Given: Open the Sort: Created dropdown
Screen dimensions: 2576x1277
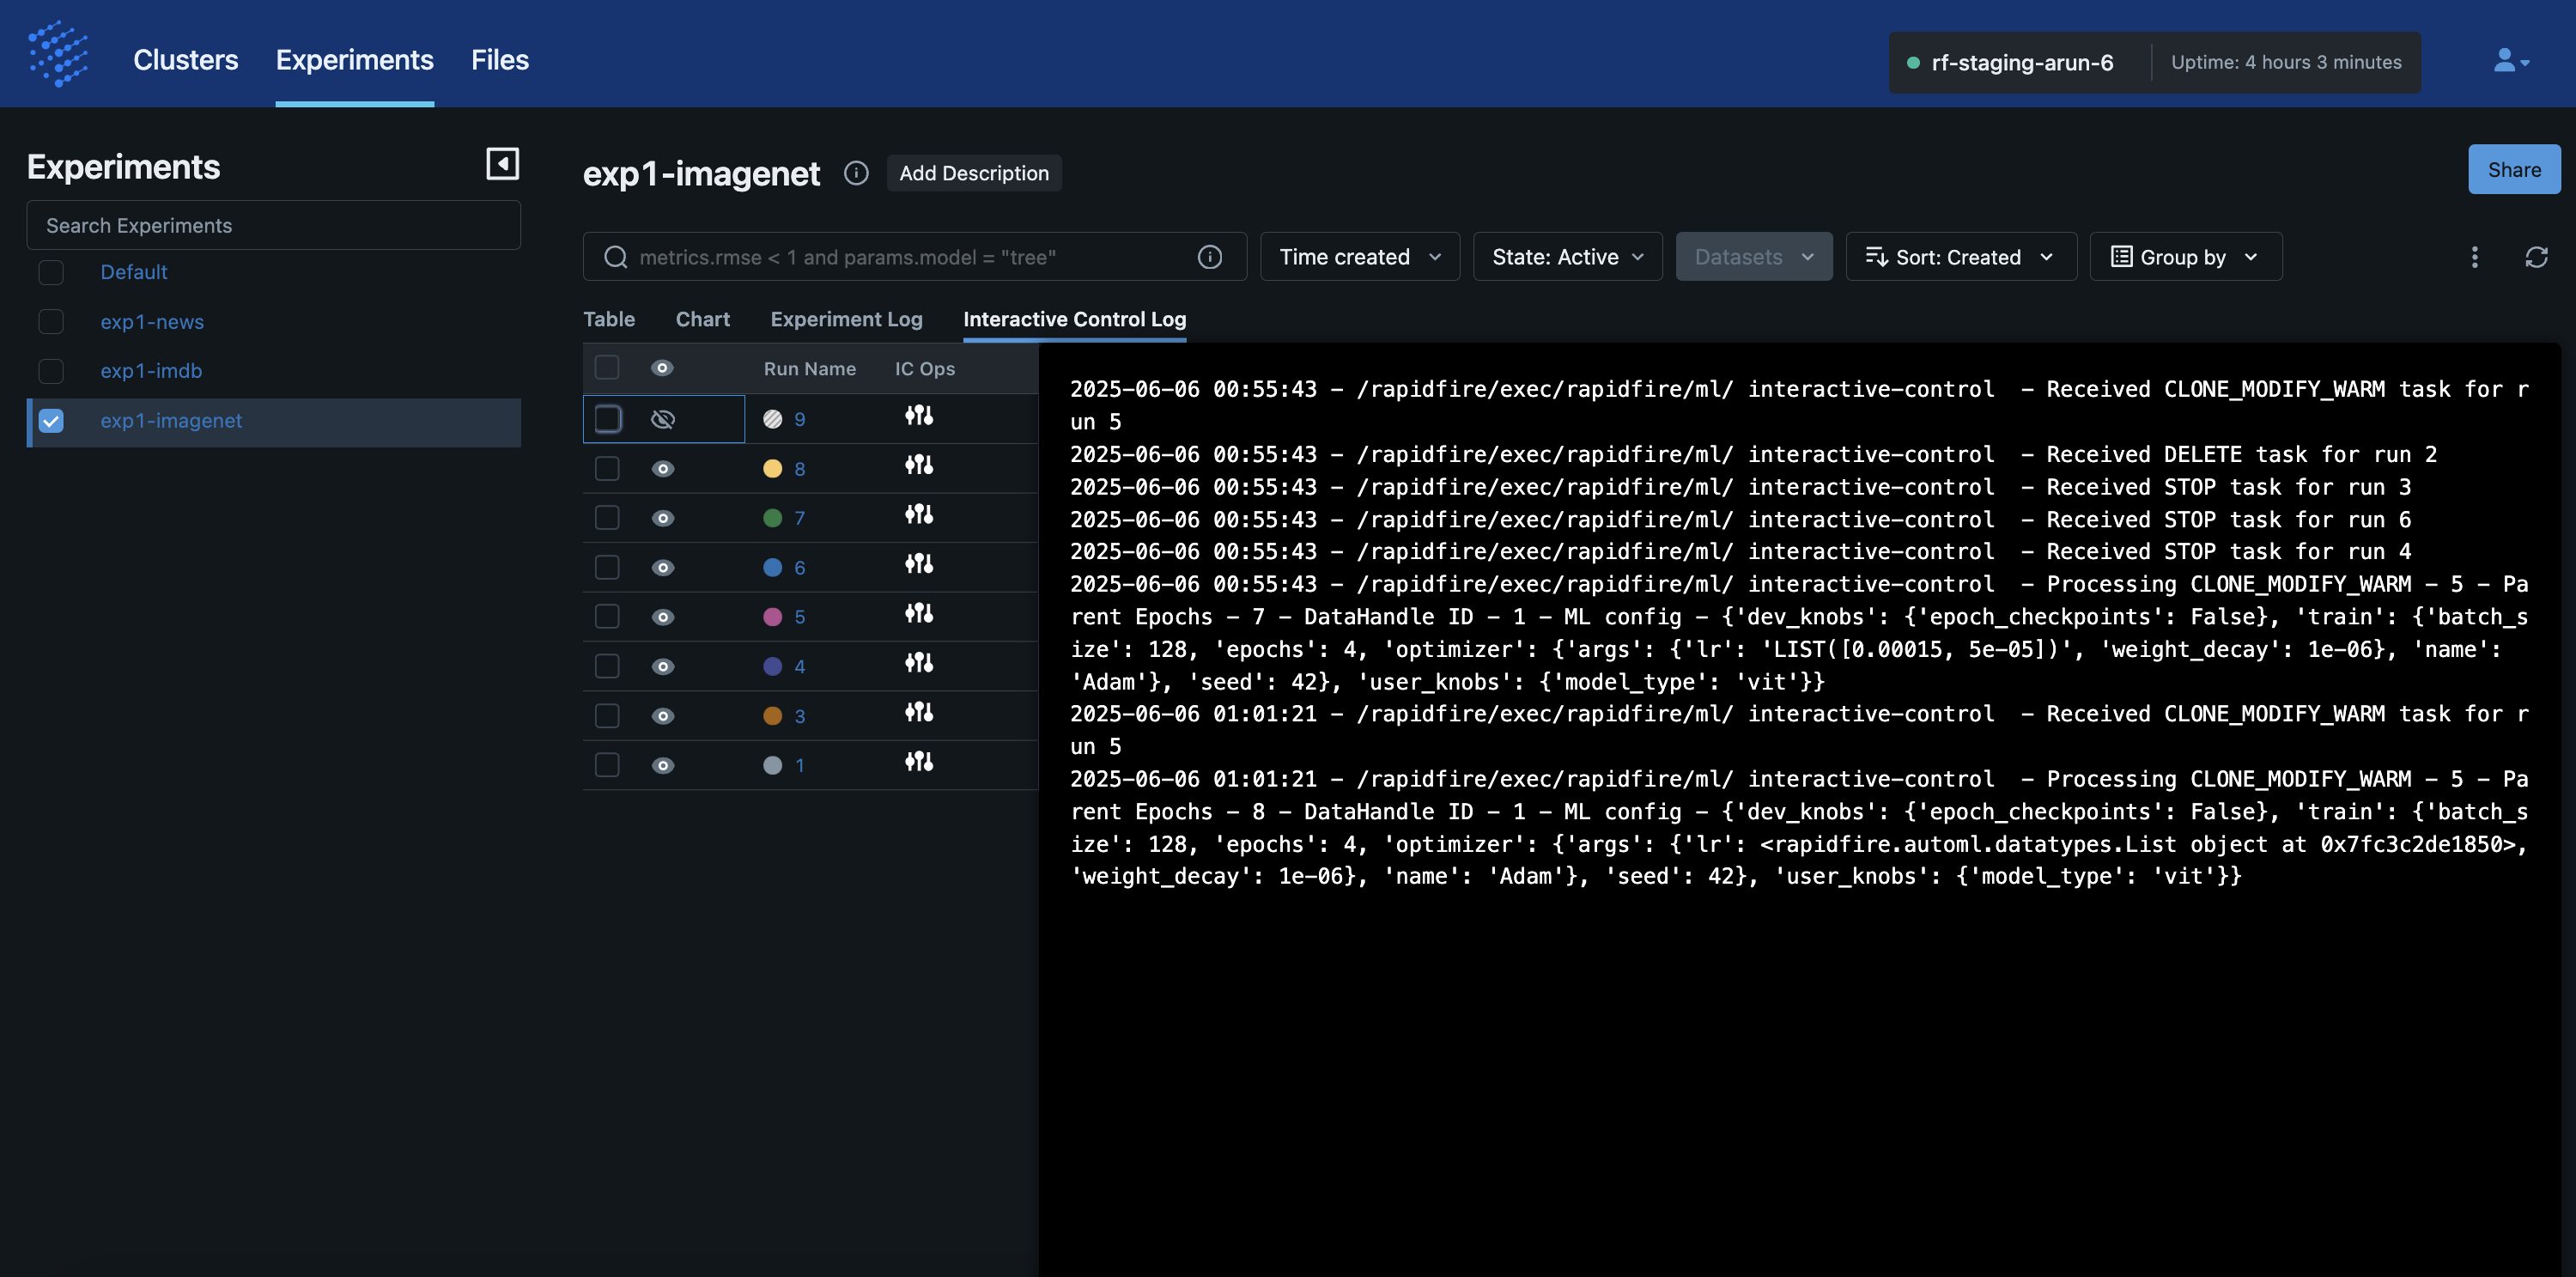Looking at the screenshot, I should [1961, 257].
